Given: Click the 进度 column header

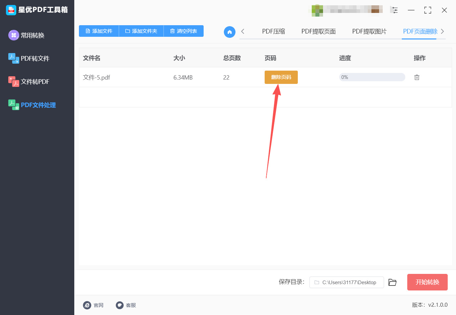Looking at the screenshot, I should tap(345, 58).
